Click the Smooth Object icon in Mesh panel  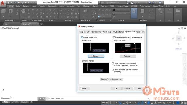[23, 11]
